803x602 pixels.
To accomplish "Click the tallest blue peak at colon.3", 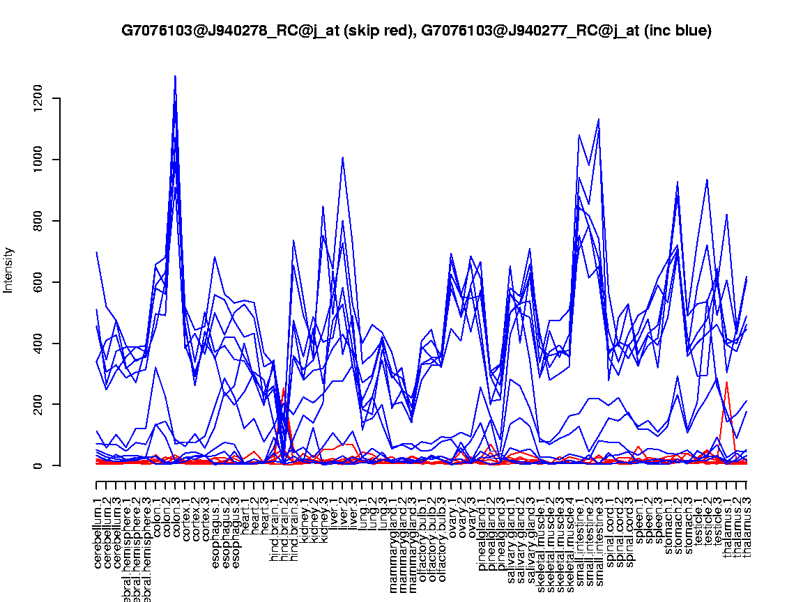I will [x=175, y=77].
